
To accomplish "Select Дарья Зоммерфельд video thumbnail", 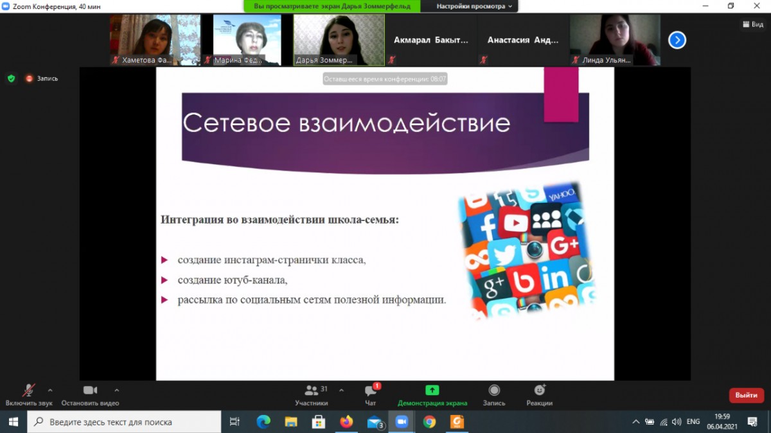I will point(339,40).
